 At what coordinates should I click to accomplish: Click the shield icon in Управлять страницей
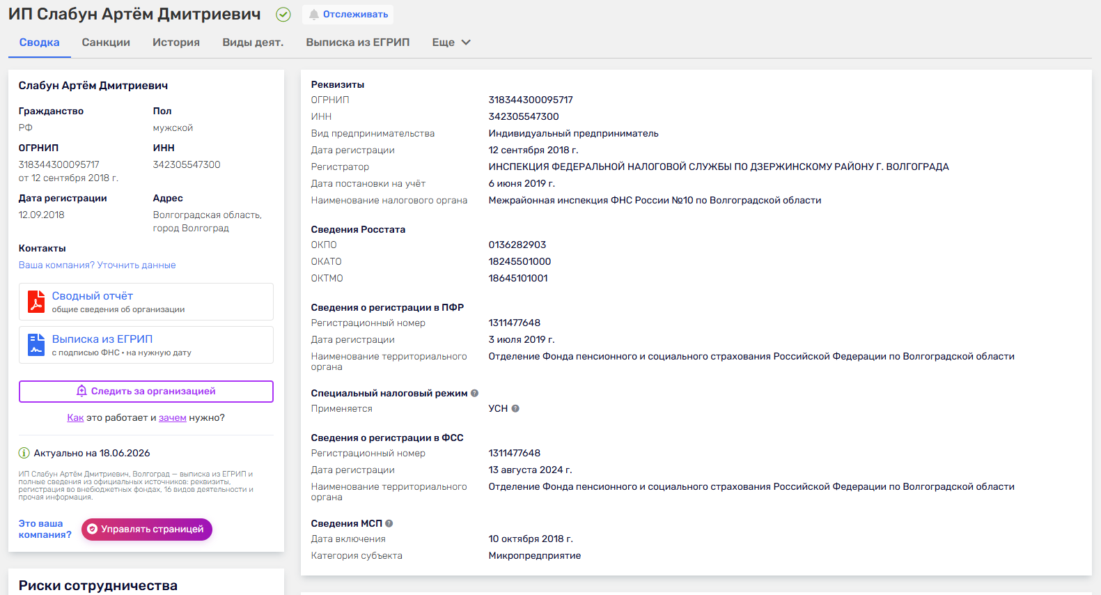tap(92, 530)
